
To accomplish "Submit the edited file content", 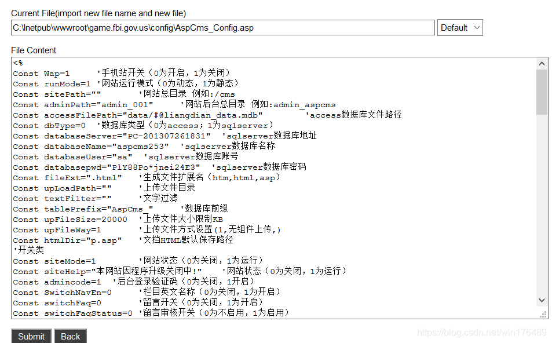I will point(31,336).
